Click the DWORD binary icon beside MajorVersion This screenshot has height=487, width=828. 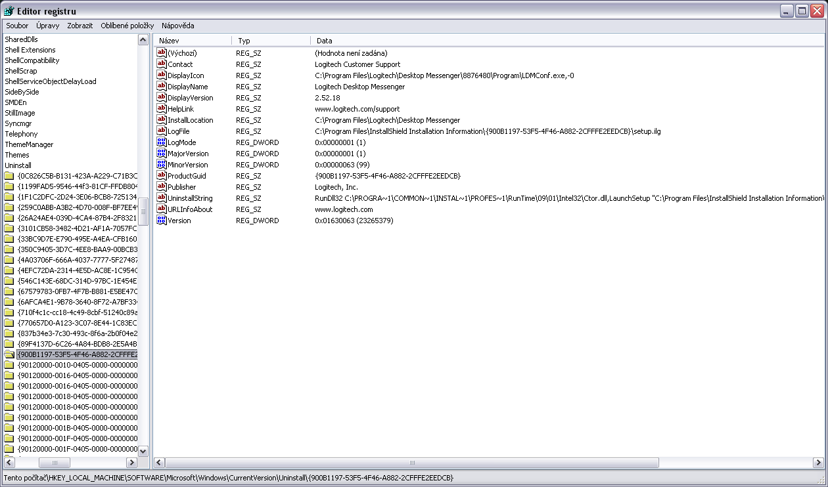(162, 153)
